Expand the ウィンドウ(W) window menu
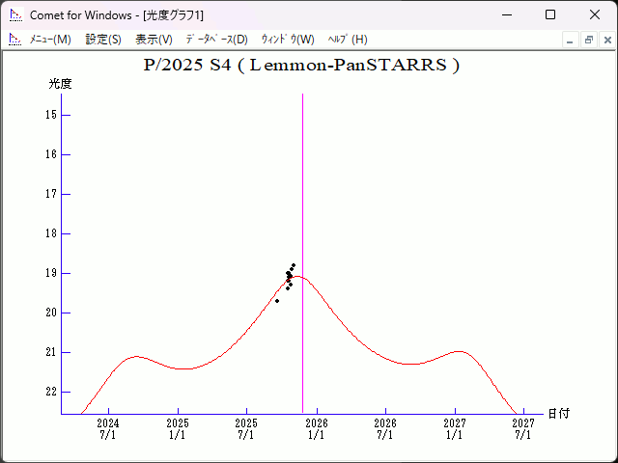The image size is (618, 463). [288, 40]
